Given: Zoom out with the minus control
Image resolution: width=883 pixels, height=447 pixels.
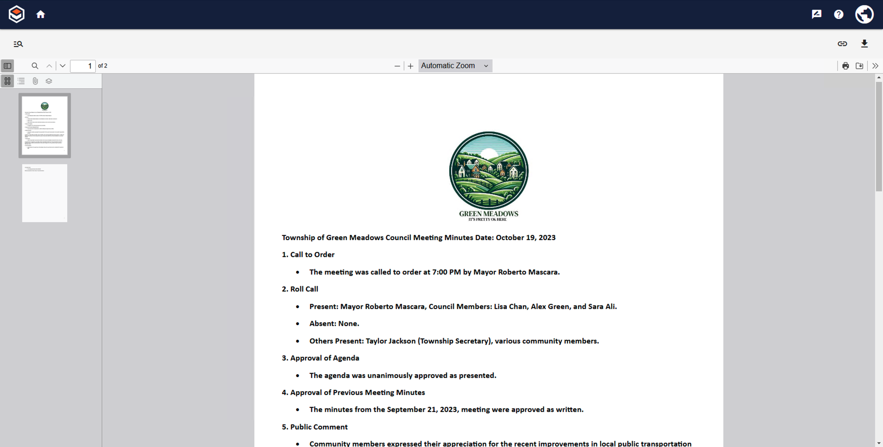Looking at the screenshot, I should click(396, 66).
